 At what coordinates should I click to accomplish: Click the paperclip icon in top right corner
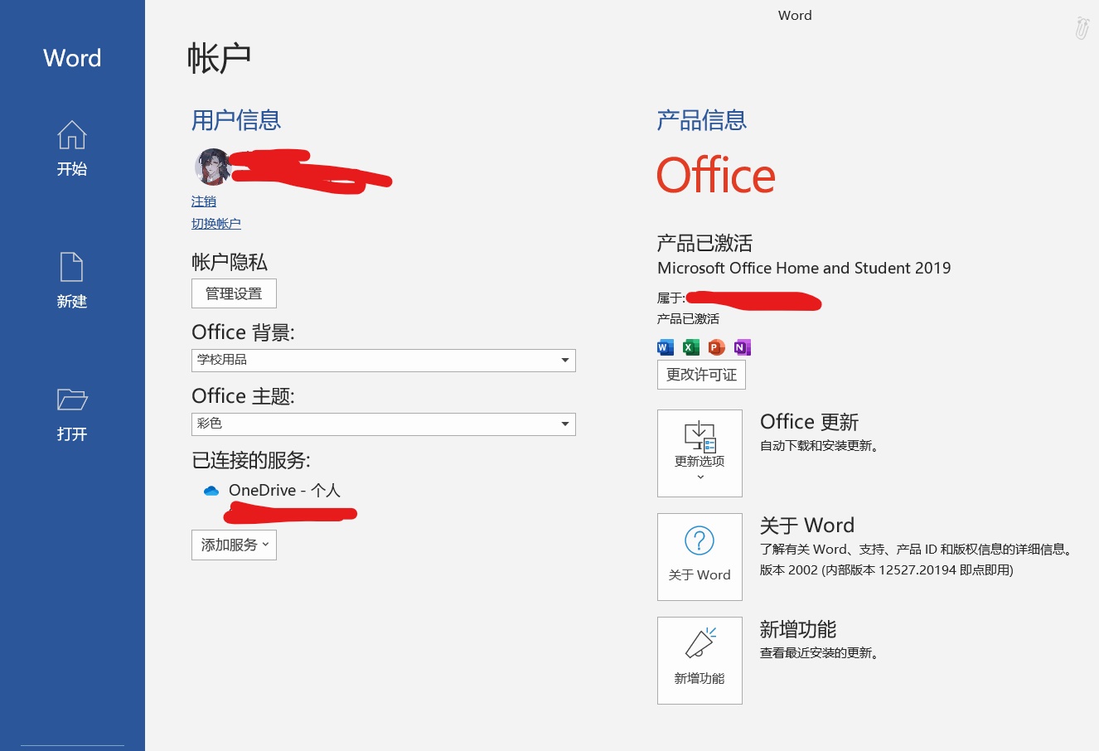point(1082,27)
